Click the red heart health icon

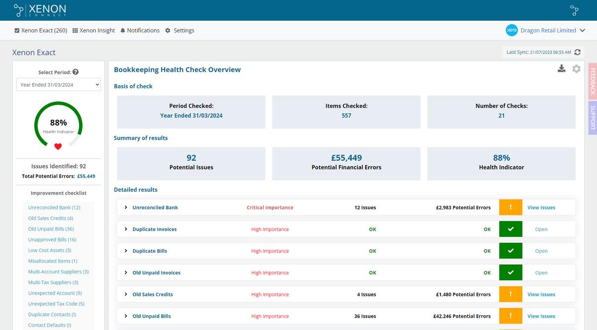[58, 146]
